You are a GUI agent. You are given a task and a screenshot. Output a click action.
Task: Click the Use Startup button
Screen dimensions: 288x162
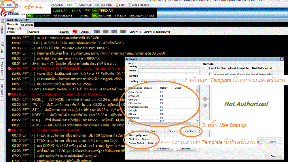(191, 131)
